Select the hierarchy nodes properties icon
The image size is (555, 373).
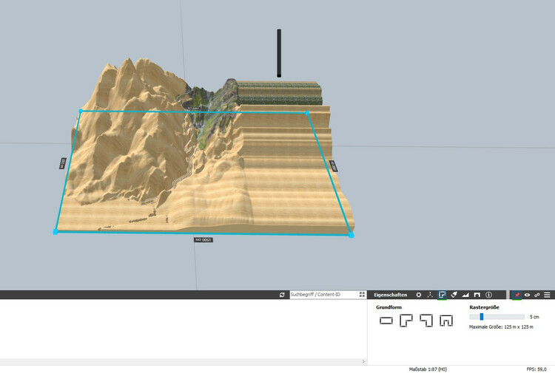pos(430,295)
